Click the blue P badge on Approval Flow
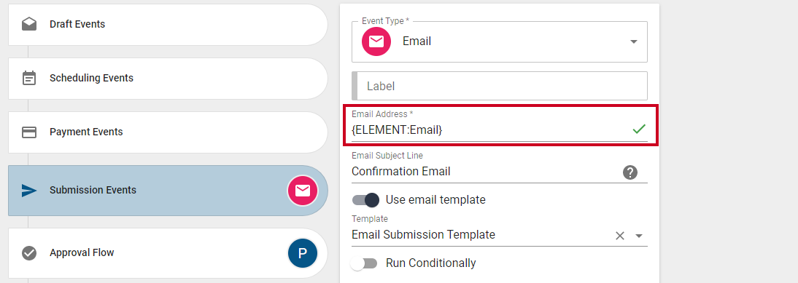This screenshot has height=283, width=798. pyautogui.click(x=303, y=253)
